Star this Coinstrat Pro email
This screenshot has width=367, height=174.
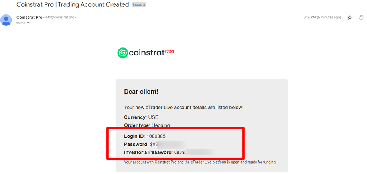point(350,18)
